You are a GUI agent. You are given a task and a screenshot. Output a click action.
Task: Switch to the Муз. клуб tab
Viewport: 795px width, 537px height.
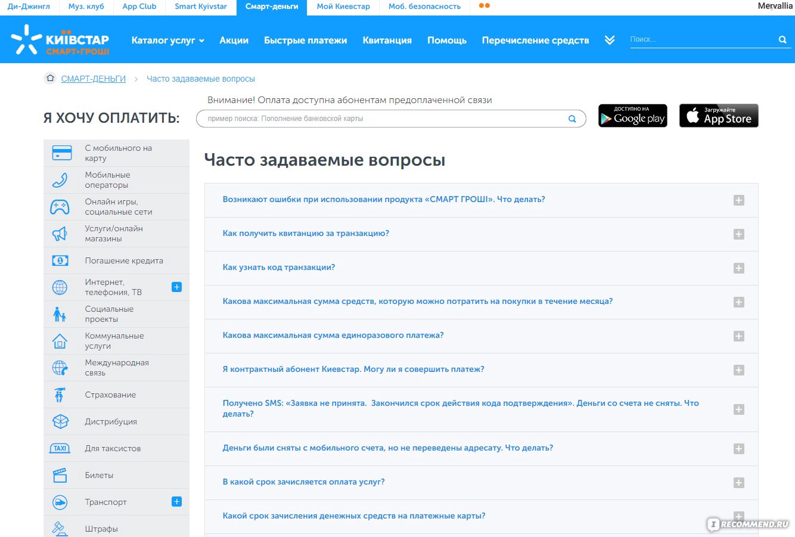(86, 7)
